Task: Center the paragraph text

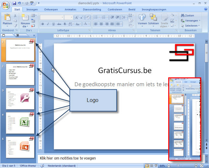Action: pyautogui.click(x=101, y=24)
